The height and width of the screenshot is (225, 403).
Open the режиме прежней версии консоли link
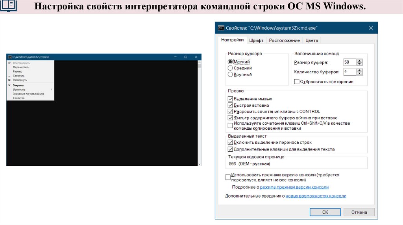pos(294,187)
